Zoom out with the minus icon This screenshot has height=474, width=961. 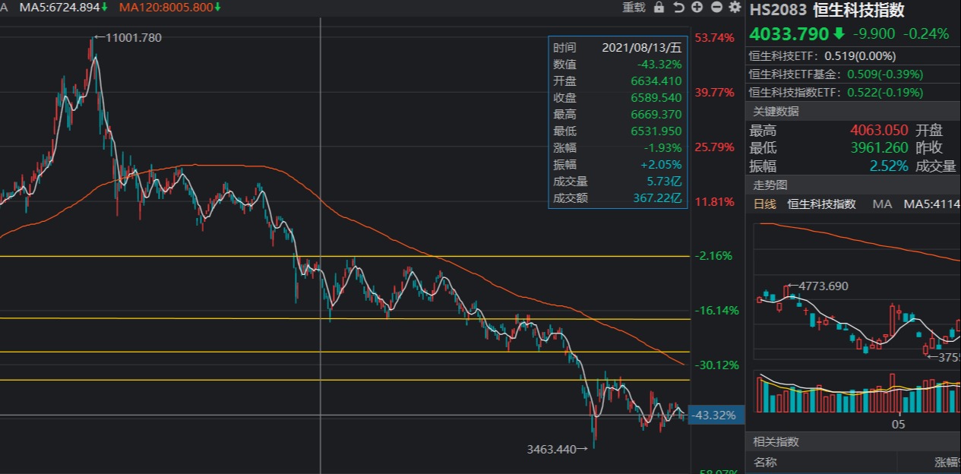tap(716, 7)
